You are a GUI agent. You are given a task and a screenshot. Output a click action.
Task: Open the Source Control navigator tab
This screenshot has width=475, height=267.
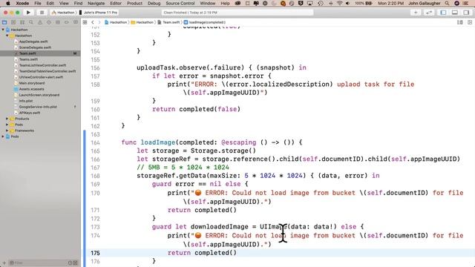[x=13, y=22]
